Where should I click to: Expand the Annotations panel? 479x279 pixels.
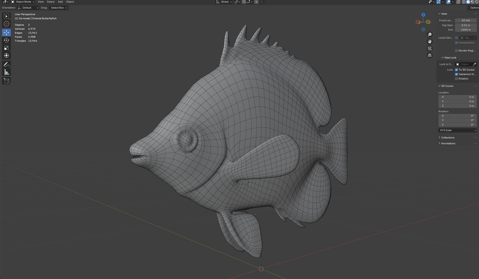448,144
